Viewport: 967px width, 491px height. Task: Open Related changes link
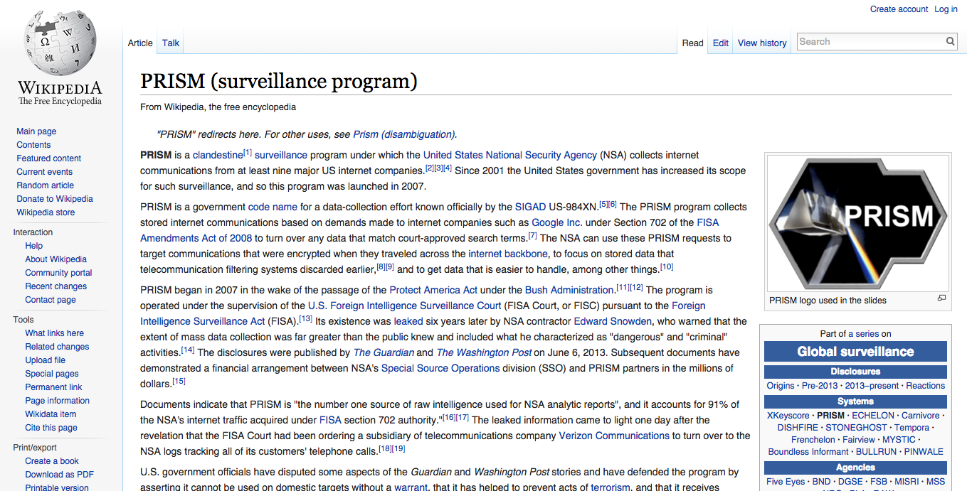click(x=57, y=347)
